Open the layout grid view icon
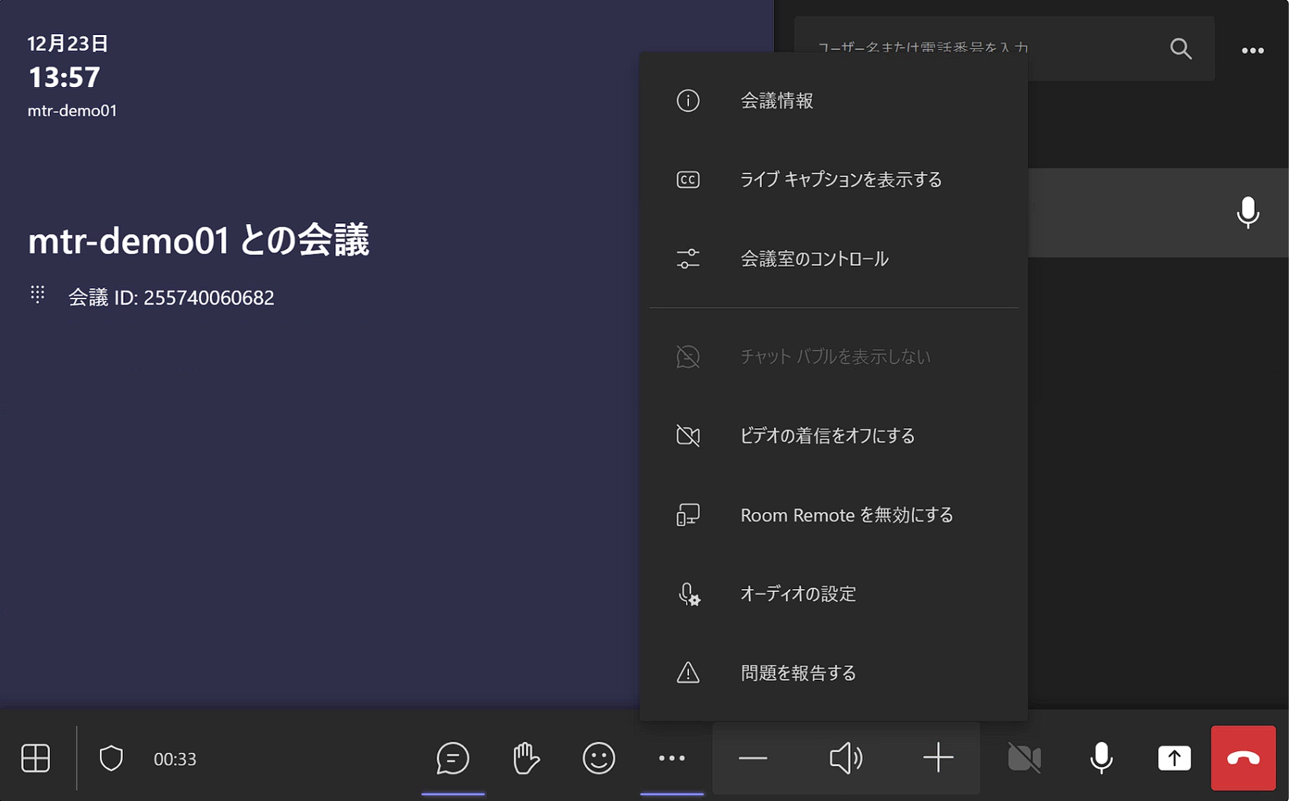The height and width of the screenshot is (801, 1292). (x=36, y=758)
